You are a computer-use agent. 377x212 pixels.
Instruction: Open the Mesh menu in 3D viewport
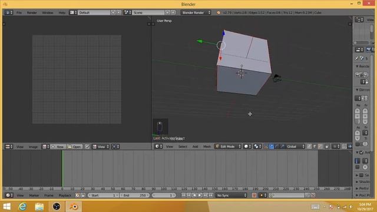207,147
